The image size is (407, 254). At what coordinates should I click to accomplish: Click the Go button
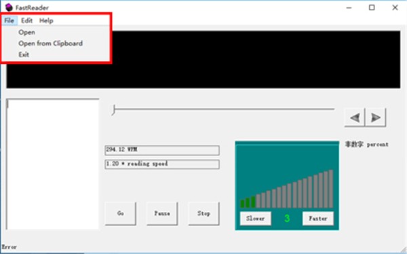point(120,213)
